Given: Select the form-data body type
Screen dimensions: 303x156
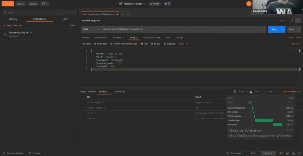Looking at the screenshot, I should (101, 44).
